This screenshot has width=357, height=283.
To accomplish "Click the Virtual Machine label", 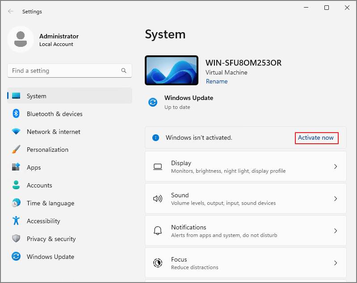I will coord(227,72).
